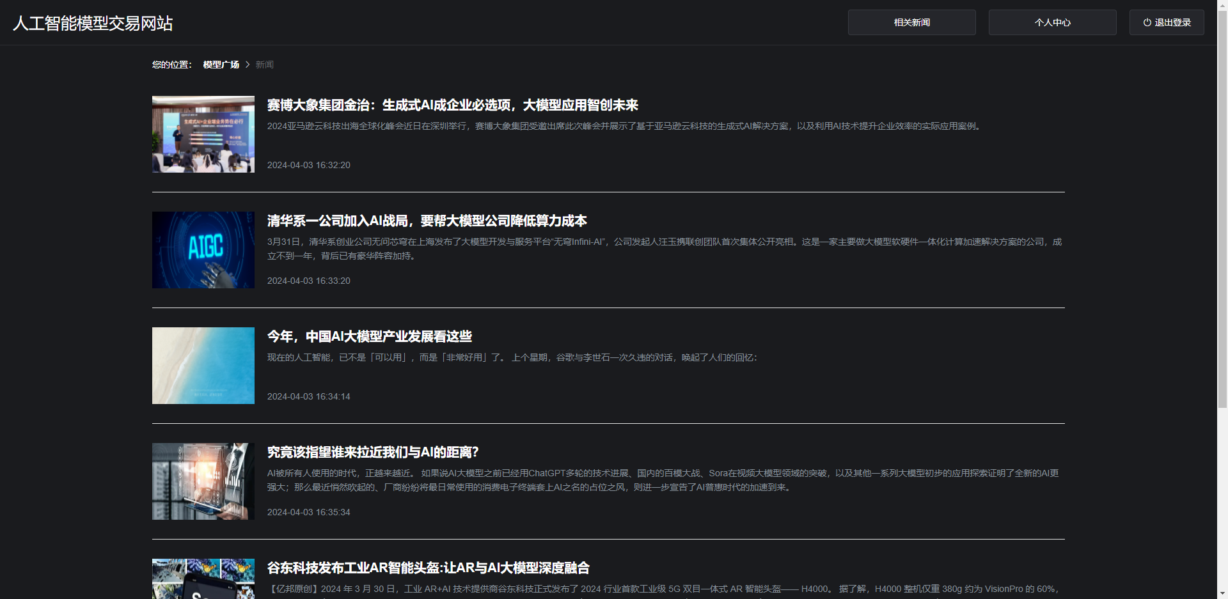This screenshot has height=599, width=1228.
Task: Open the 相关新闻 section
Action: point(911,22)
